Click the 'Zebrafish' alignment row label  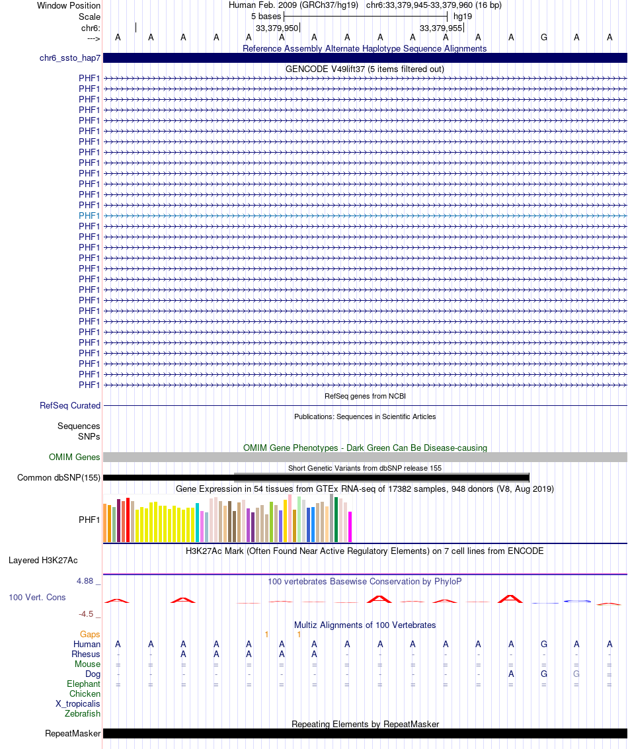point(83,714)
